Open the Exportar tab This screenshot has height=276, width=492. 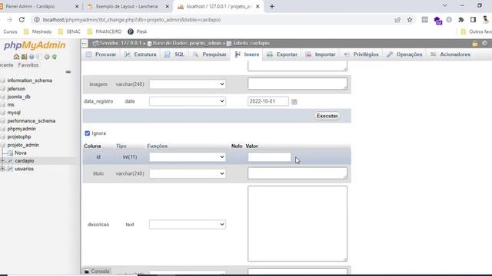(x=282, y=54)
